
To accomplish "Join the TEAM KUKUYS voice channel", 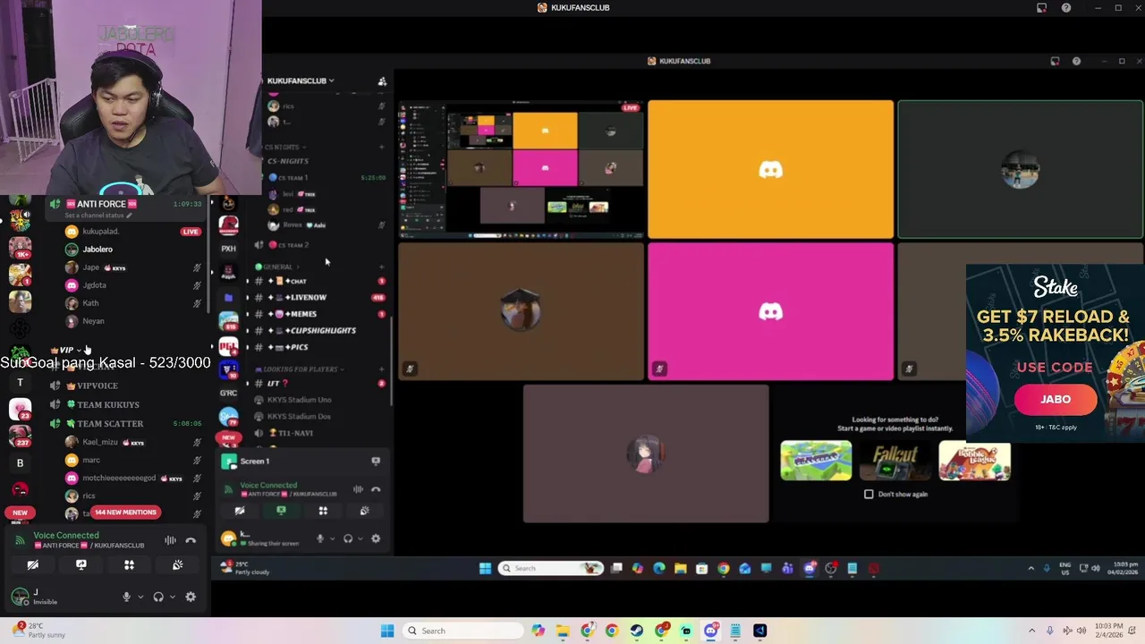I will coord(108,404).
